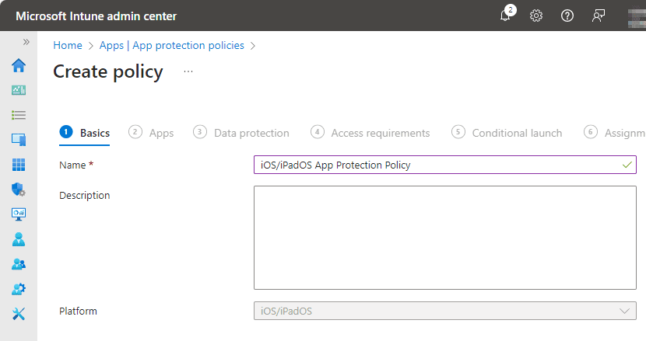Image resolution: width=646 pixels, height=341 pixels.
Task: Open Tenant administration icon
Action: (19, 289)
